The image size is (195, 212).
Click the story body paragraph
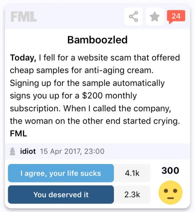95,95
